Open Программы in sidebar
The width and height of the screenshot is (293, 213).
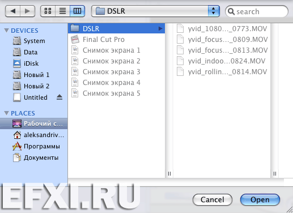(33, 146)
